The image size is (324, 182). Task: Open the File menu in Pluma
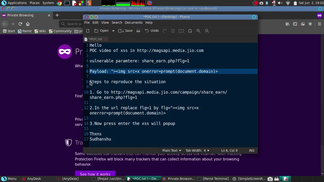click(87, 22)
